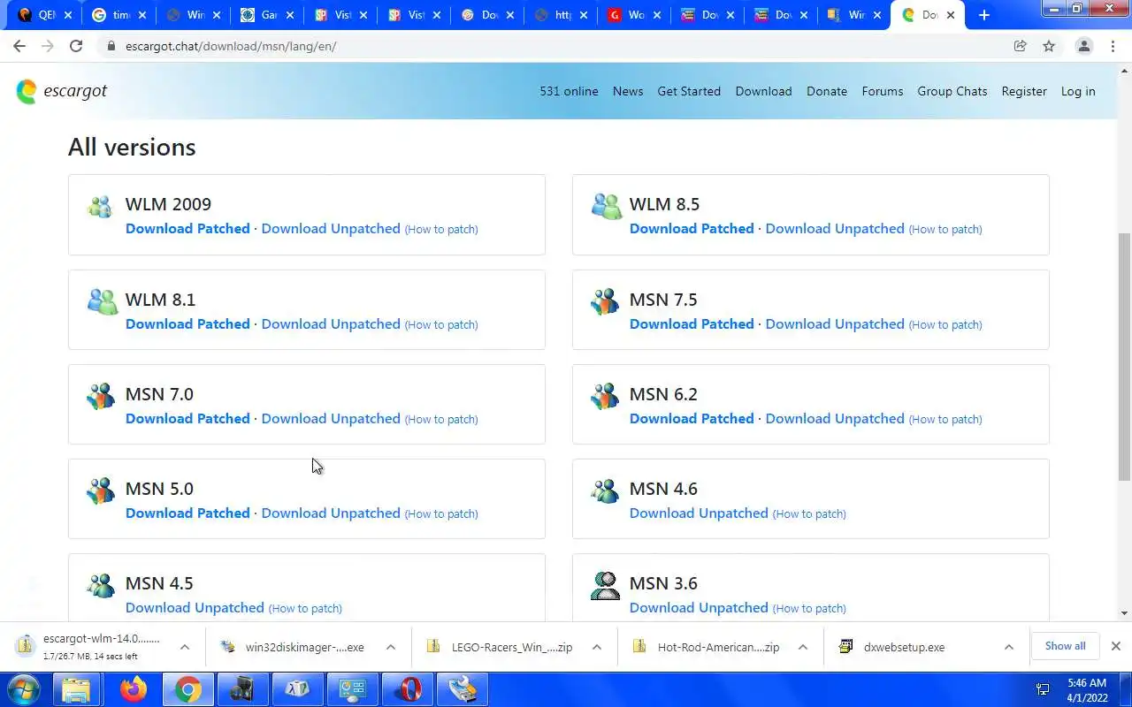Download Patched WLM 2009
The width and height of the screenshot is (1132, 707).
(187, 228)
